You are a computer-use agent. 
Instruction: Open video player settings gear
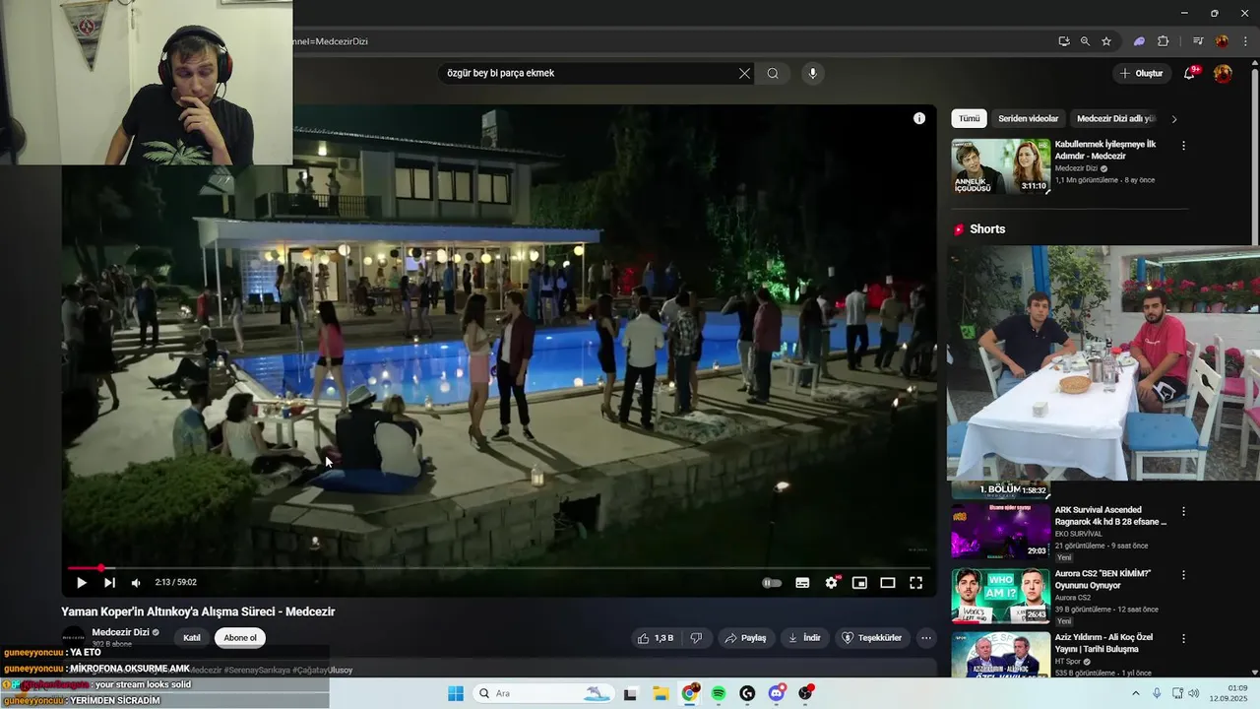click(832, 583)
